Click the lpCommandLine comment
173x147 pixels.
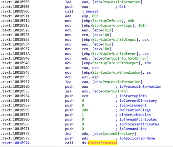[x=133, y=129]
